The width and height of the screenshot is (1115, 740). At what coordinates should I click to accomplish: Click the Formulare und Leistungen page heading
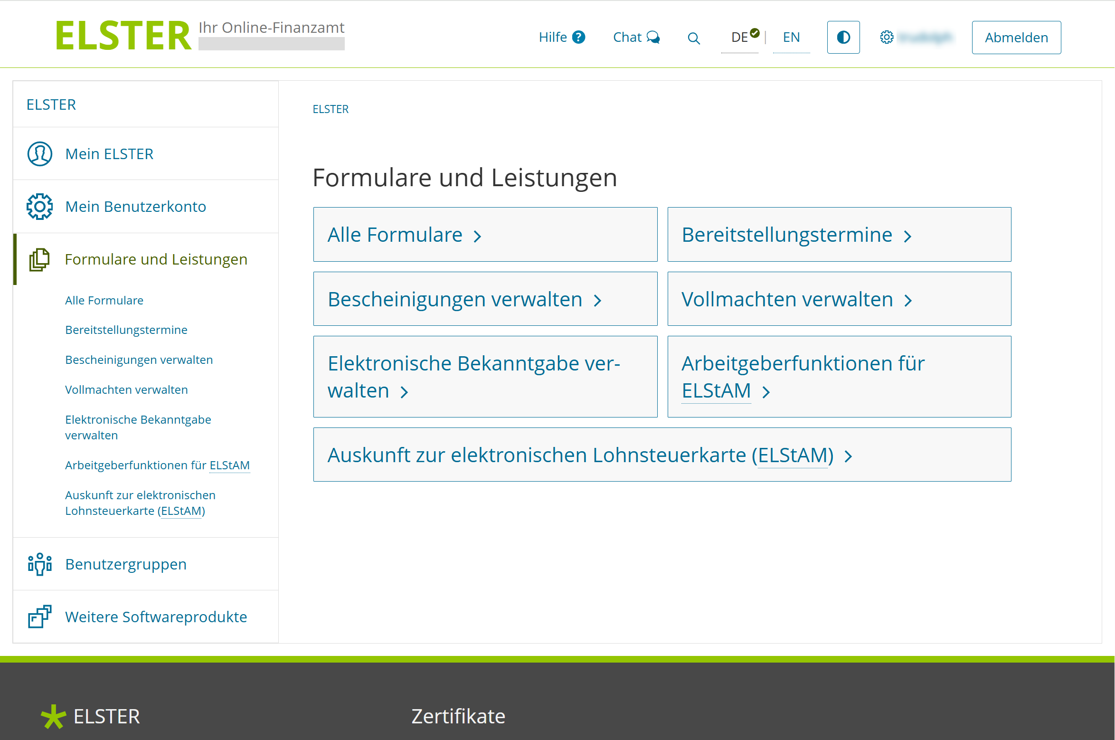[465, 178]
